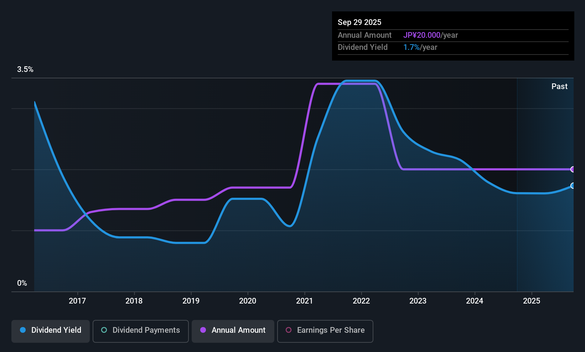Viewport: 585px width, 352px height.
Task: Click the 1.7%/year dividend yield value
Action: coord(420,47)
